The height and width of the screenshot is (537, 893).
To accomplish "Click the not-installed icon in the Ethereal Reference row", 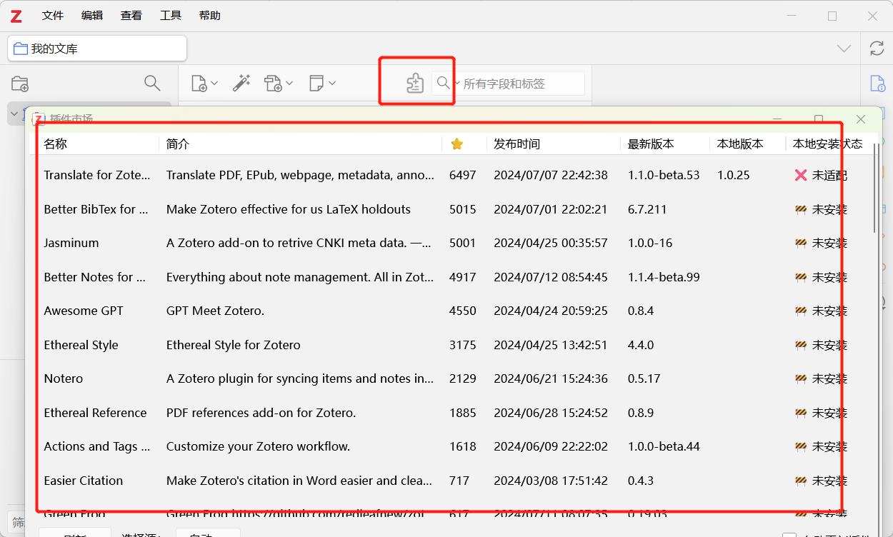I will coord(801,413).
